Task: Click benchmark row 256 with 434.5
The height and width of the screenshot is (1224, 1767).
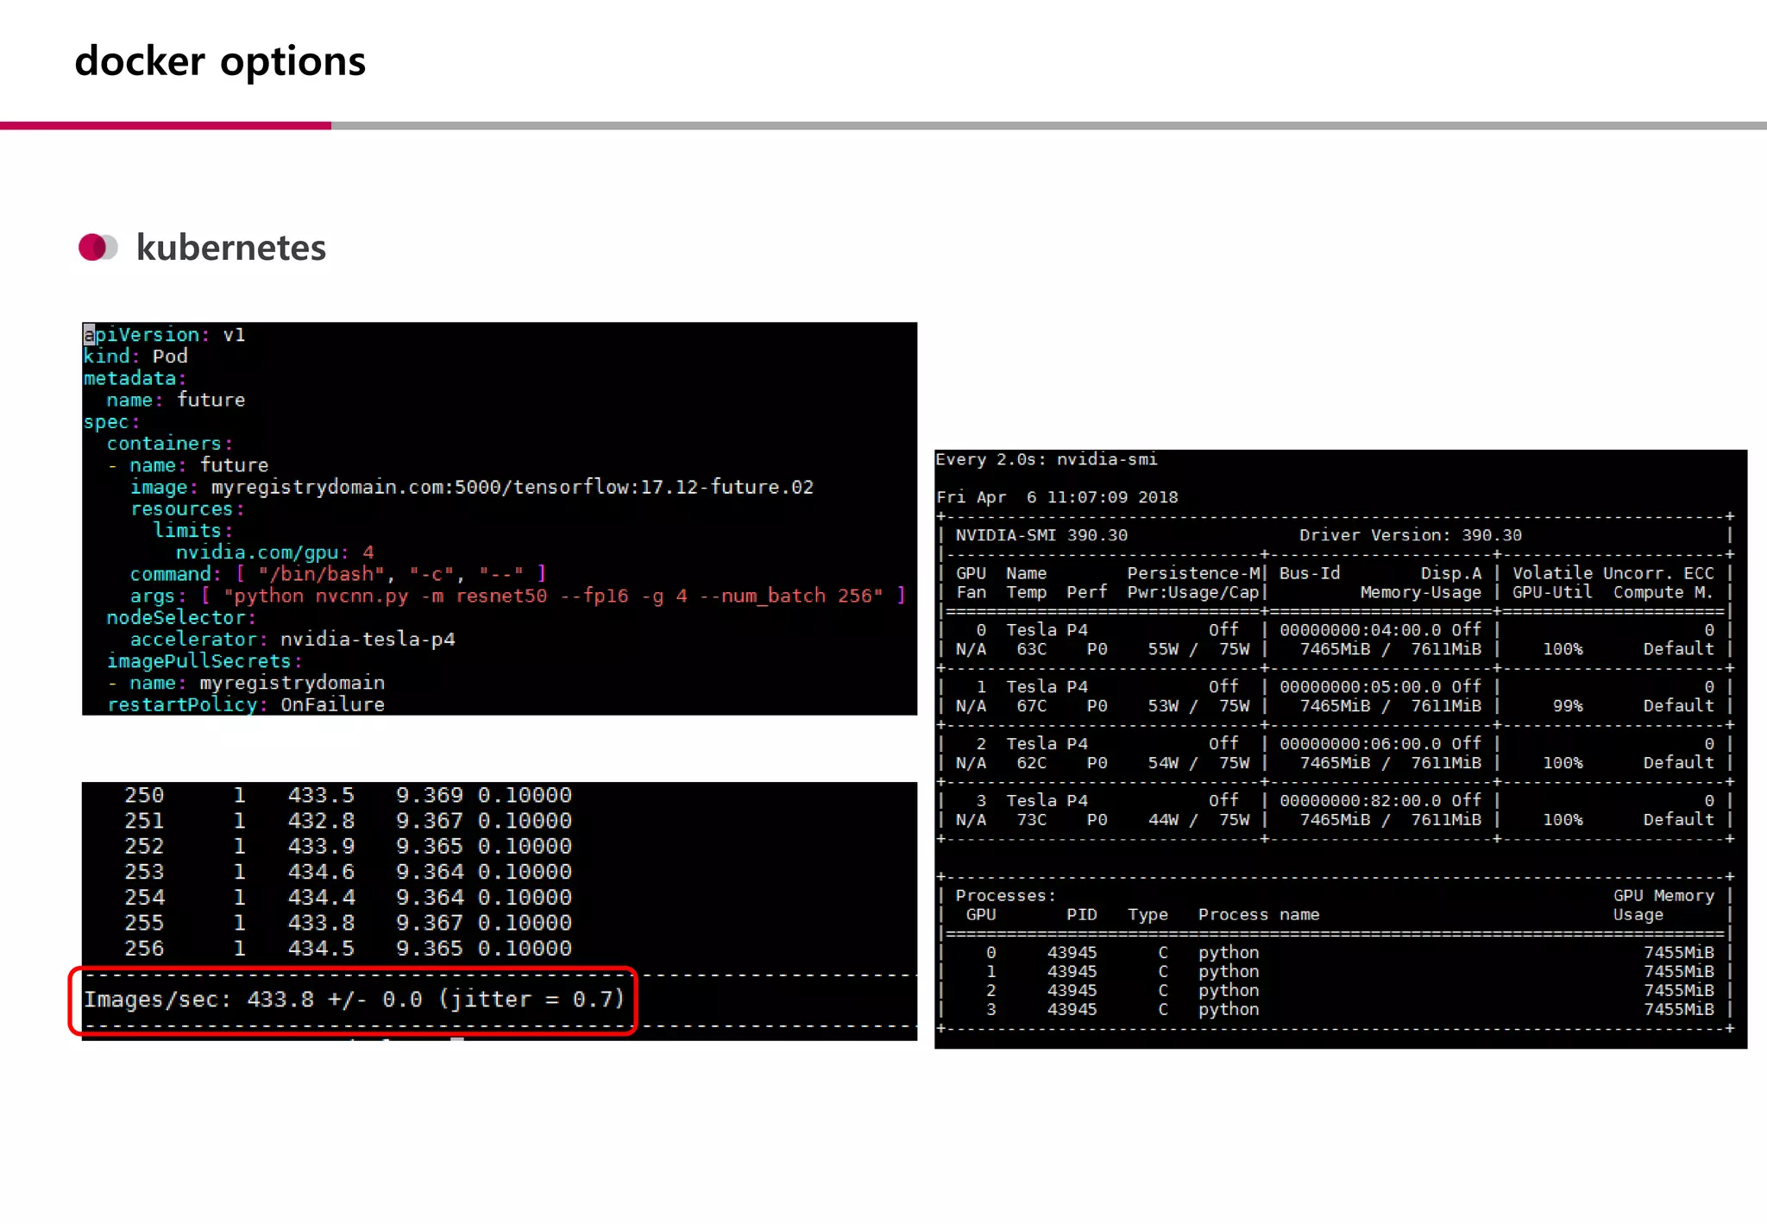Action: (x=349, y=949)
